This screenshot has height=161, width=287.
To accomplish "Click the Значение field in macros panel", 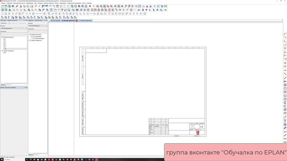I will 38,31.
